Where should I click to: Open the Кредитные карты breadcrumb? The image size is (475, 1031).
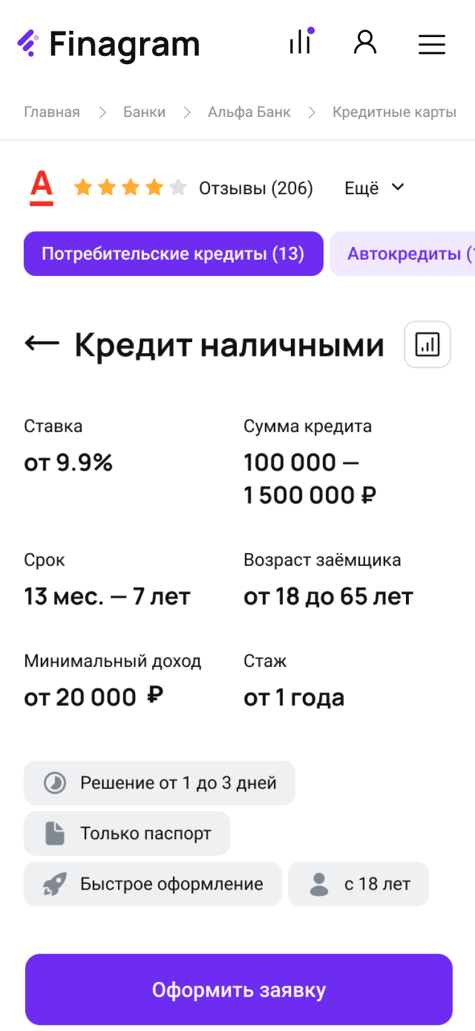coord(395,112)
